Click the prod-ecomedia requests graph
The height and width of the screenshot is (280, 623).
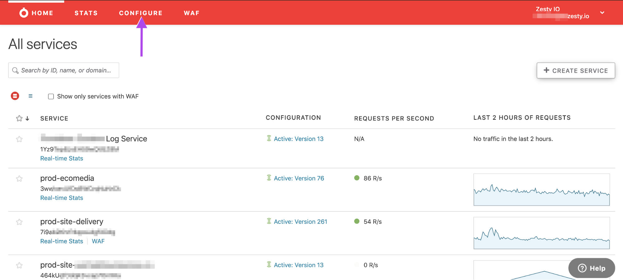(x=541, y=190)
